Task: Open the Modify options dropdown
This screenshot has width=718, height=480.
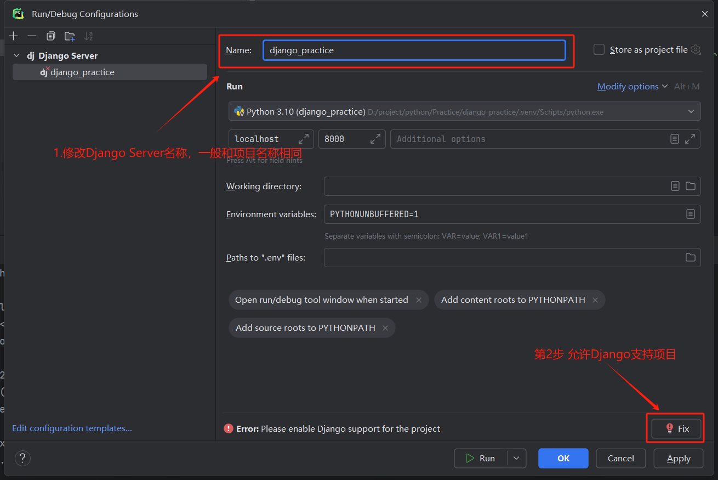Action: click(x=632, y=87)
